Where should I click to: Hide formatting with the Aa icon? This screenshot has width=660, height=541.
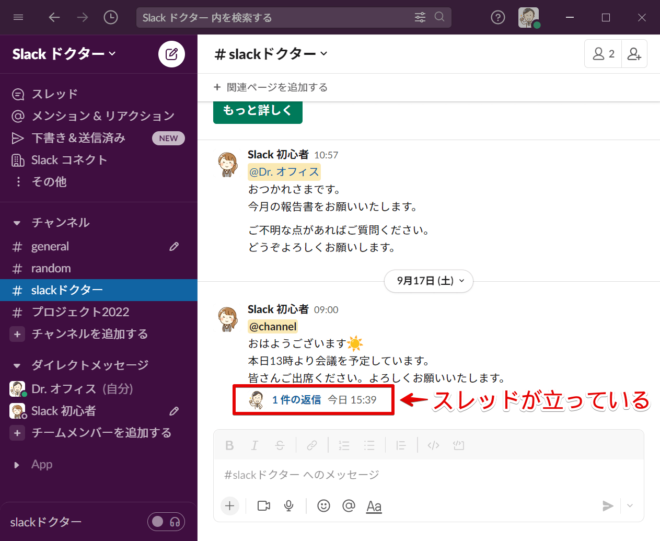pyautogui.click(x=374, y=506)
